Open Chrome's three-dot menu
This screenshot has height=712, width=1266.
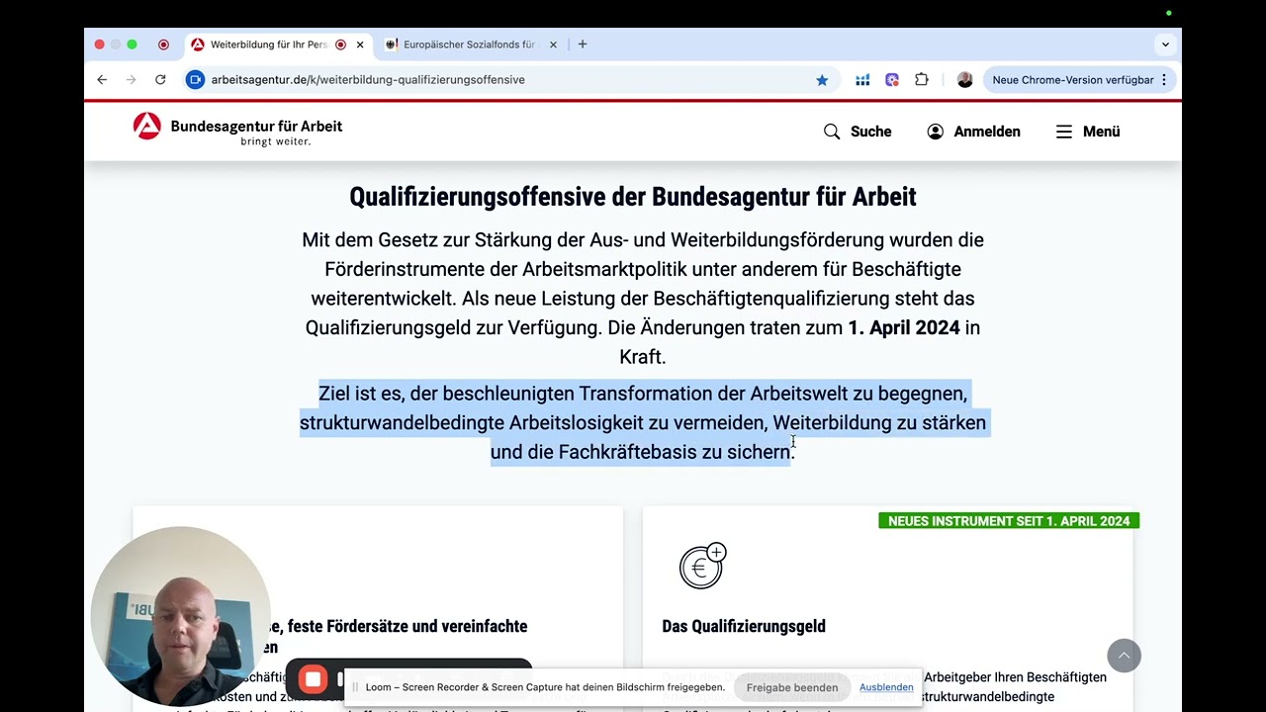1164,80
